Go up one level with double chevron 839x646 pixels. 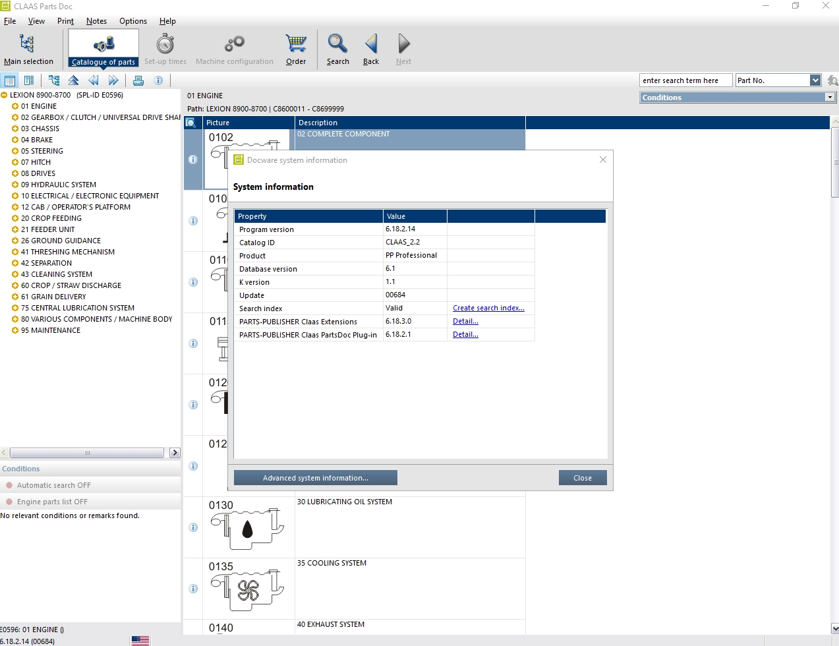point(74,80)
